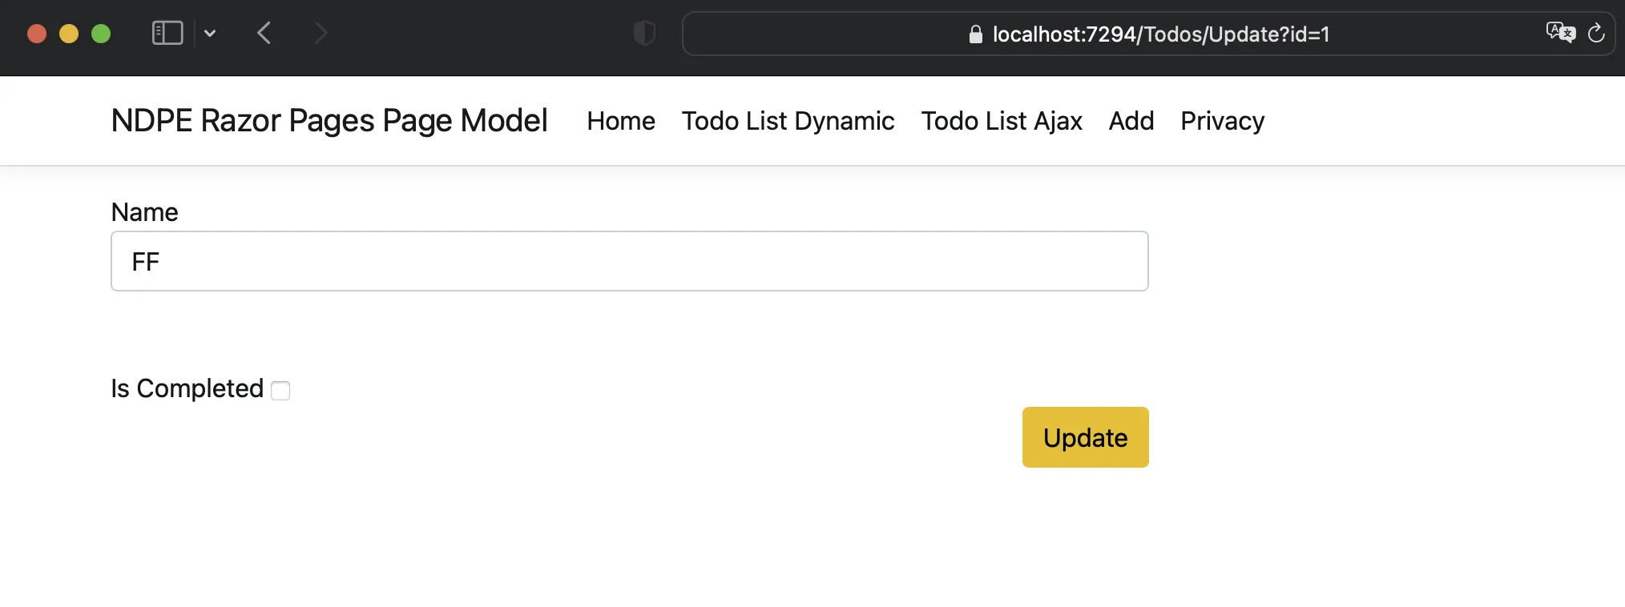The image size is (1625, 607).
Task: Open NDPE Razor Pages Page Model brand link
Action: click(329, 121)
